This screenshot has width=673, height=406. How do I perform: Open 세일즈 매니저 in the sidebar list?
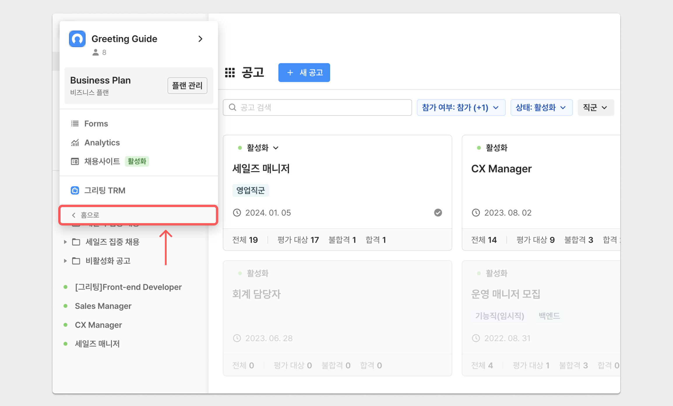[x=97, y=344]
